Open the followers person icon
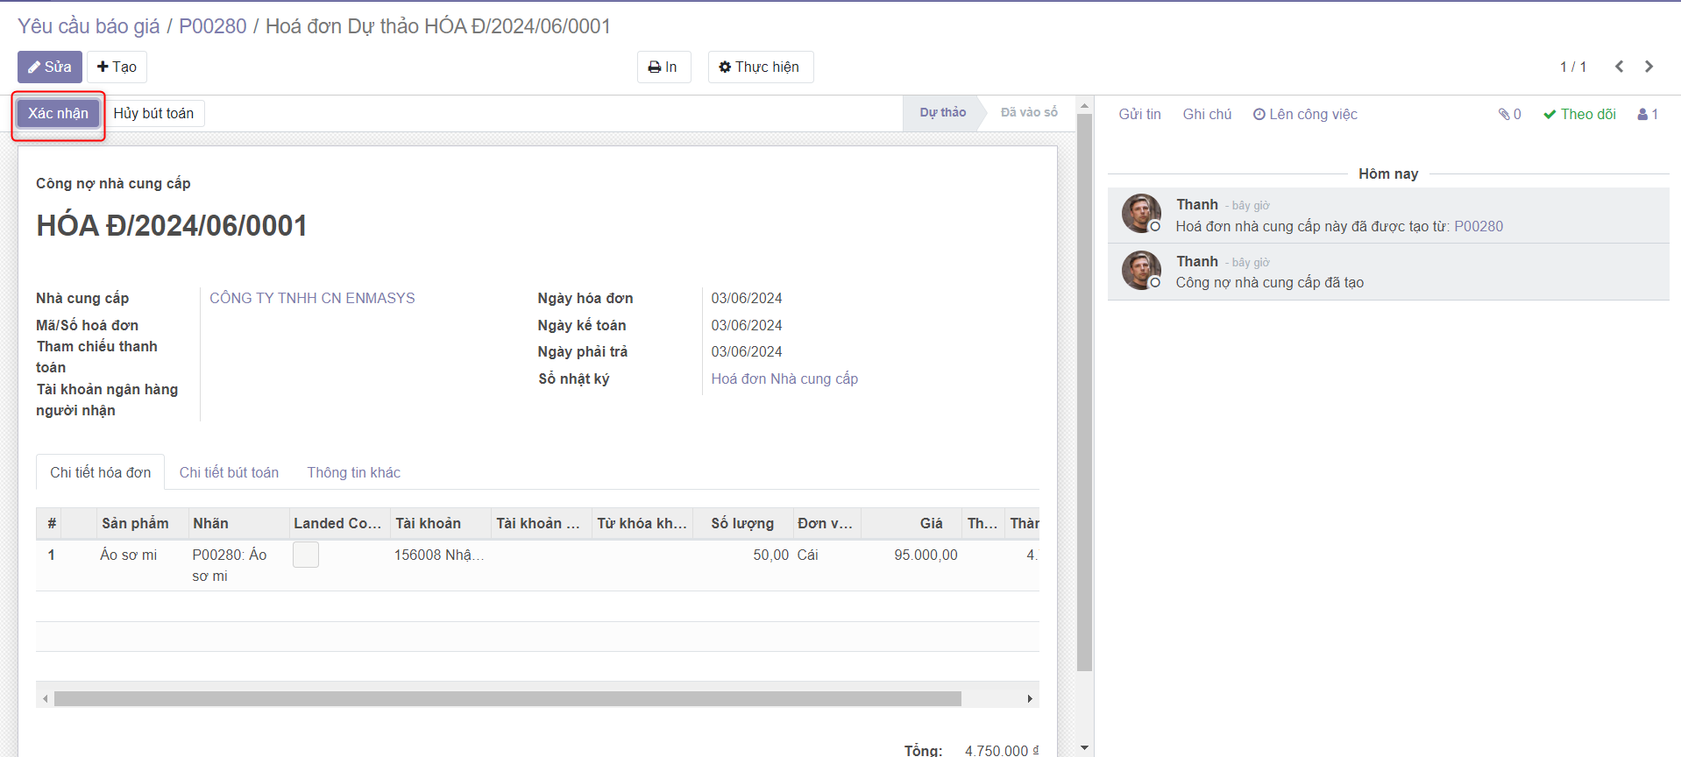The height and width of the screenshot is (757, 1681). 1648,114
